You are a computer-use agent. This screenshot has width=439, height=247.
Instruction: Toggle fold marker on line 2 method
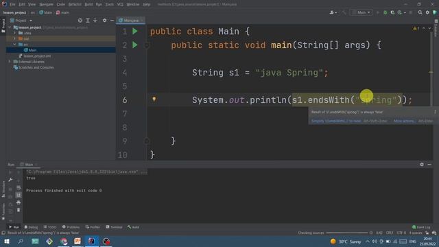(x=147, y=45)
